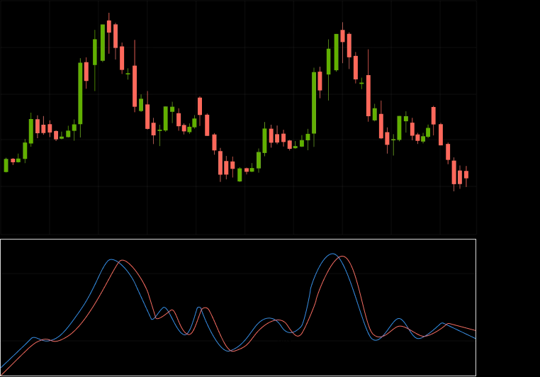Click the first green candle at far left
The width and height of the screenshot is (540, 377).
point(6,165)
